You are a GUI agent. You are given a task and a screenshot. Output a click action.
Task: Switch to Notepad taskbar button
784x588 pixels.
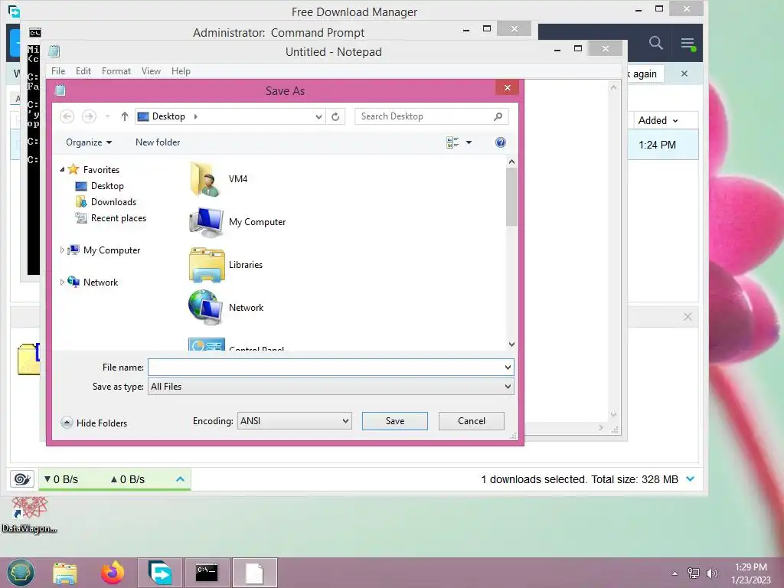[x=254, y=573]
